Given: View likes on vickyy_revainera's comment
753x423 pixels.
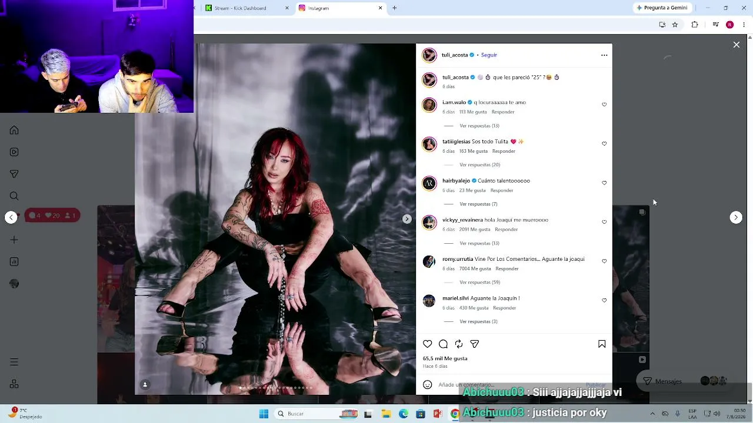Looking at the screenshot, I should point(475,230).
